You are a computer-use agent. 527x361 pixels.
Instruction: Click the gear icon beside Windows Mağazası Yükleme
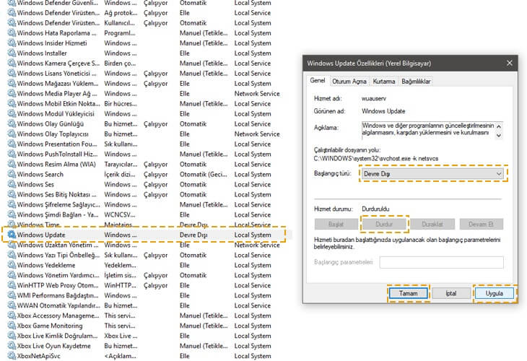(x=12, y=83)
